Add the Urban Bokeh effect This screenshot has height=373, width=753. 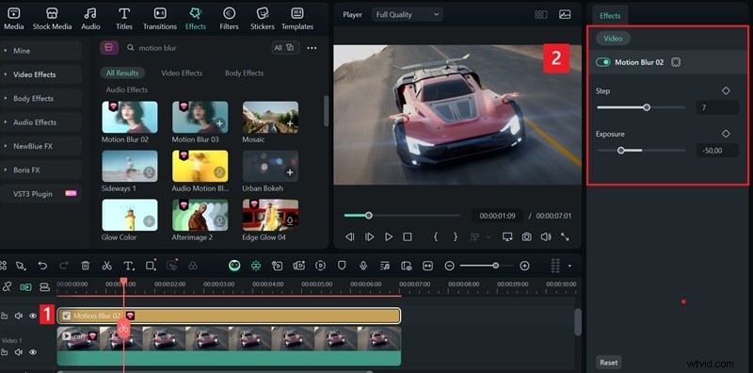290,172
